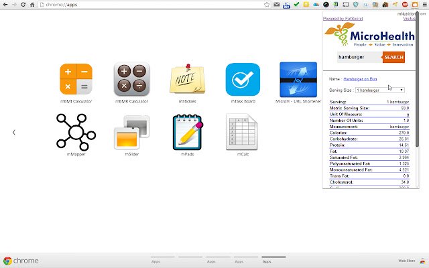Click the Measurement value hamburger
429x268 pixels.
coord(400,127)
